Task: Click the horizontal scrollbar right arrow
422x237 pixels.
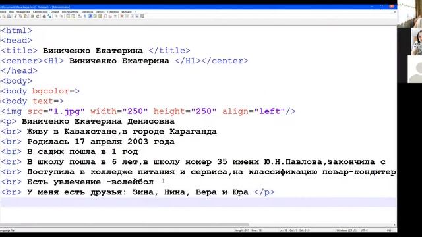Action: click(x=394, y=224)
